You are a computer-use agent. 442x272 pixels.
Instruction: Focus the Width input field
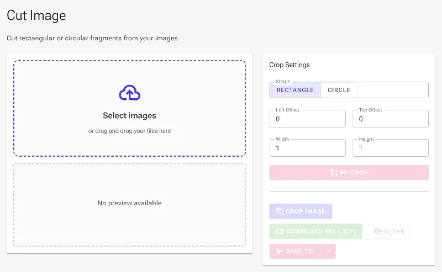tap(307, 148)
